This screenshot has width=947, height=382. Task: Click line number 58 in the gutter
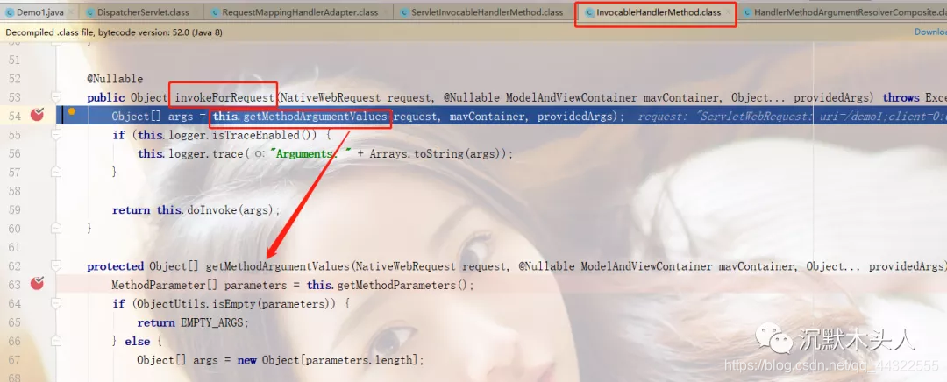(15, 191)
